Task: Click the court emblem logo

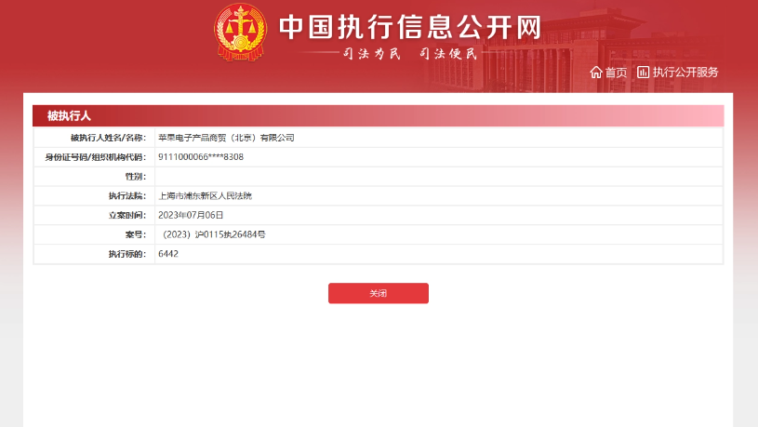Action: [x=240, y=31]
